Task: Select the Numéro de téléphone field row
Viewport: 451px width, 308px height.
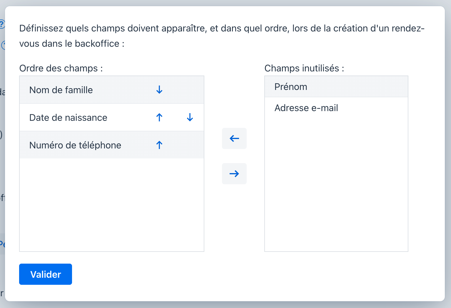Action: [112, 145]
